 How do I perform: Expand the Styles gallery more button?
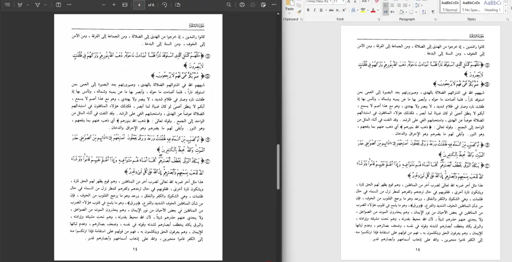tap(505, 11)
